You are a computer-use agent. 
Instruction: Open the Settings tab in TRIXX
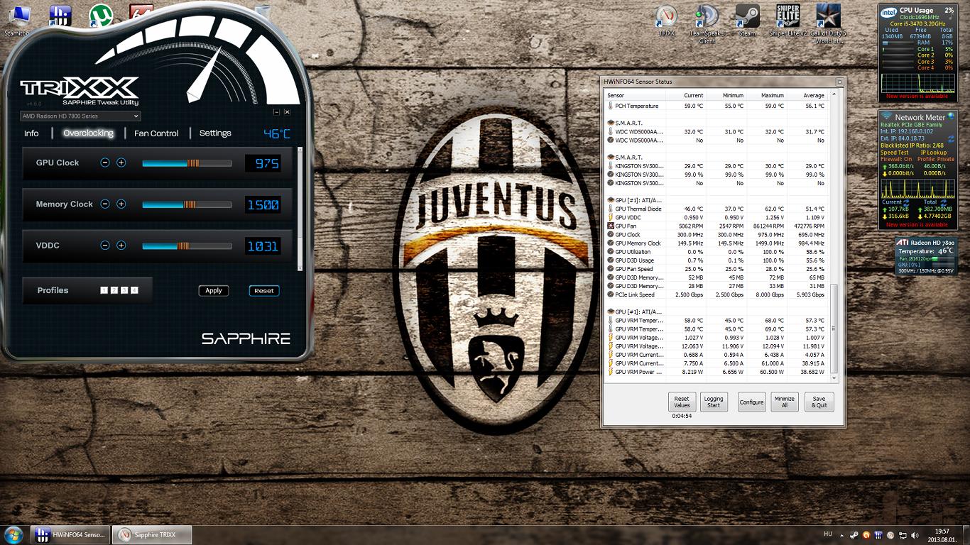pos(215,133)
